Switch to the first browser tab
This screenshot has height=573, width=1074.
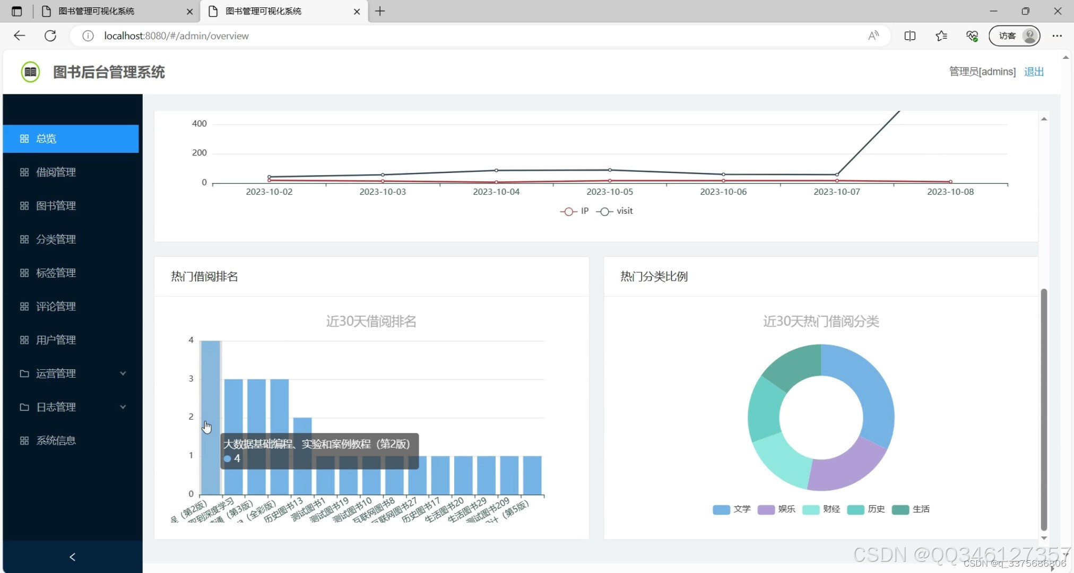point(106,11)
